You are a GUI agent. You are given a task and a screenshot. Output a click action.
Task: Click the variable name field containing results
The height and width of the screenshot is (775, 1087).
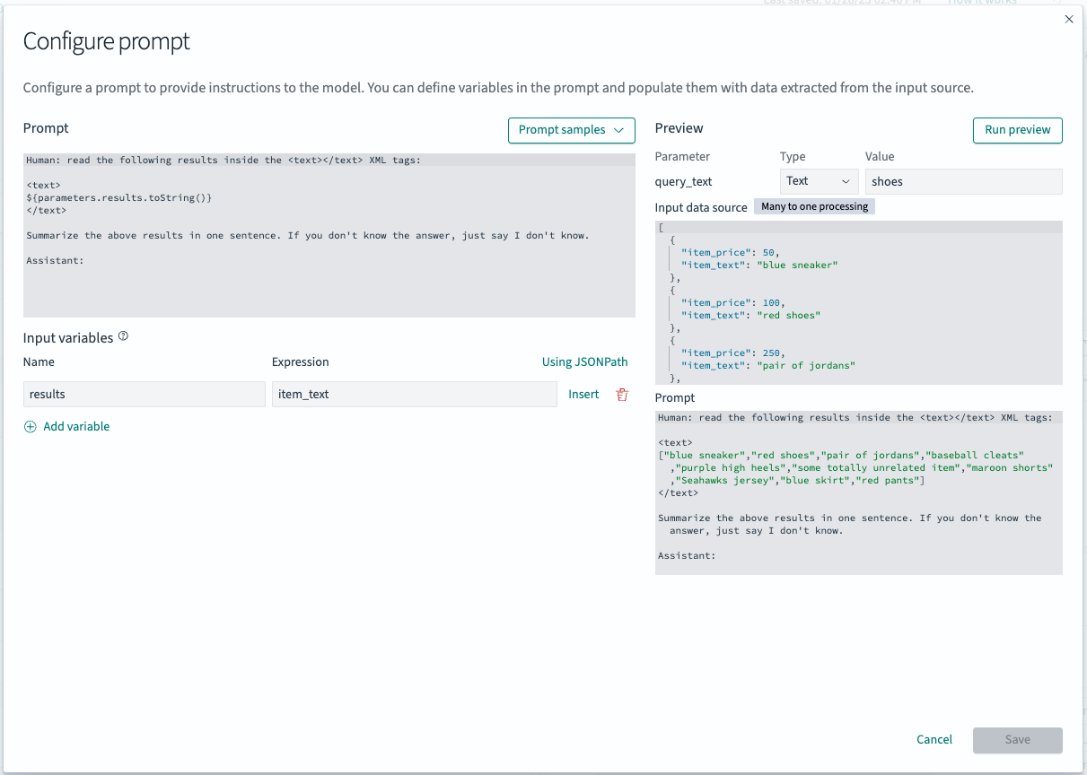click(x=145, y=395)
